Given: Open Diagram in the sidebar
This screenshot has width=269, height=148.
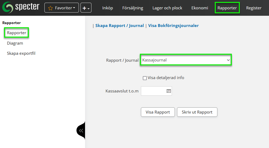Looking at the screenshot, I should click(15, 43).
